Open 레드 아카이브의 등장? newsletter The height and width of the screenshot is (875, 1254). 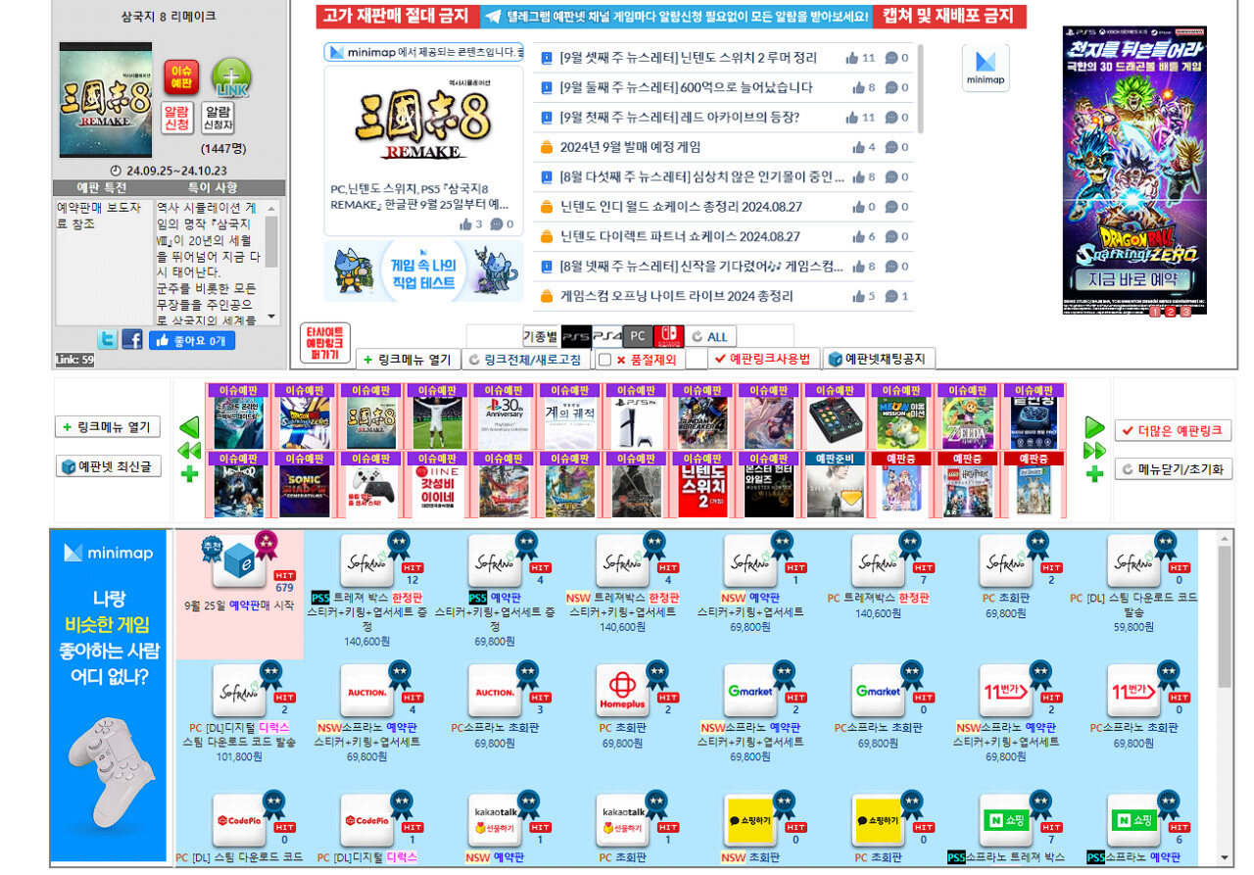(680, 118)
